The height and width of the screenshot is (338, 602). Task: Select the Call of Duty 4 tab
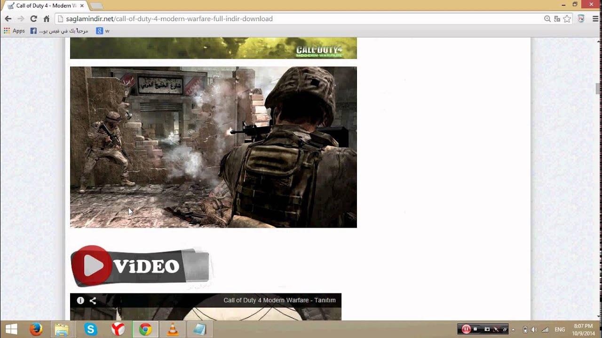[x=46, y=6]
